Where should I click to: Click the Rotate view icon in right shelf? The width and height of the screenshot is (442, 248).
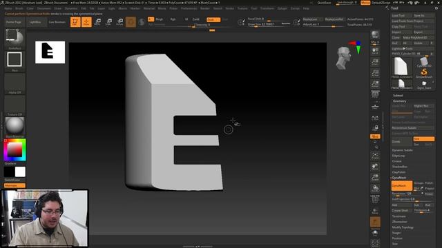point(375,188)
